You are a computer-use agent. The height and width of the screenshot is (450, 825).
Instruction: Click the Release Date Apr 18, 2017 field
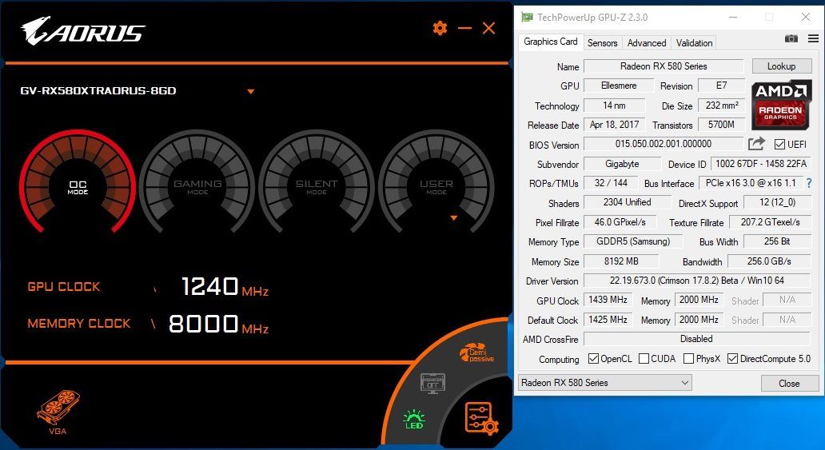[x=615, y=125]
